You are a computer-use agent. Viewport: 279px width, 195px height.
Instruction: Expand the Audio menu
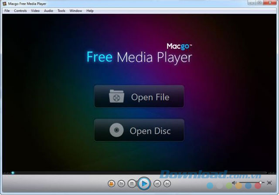point(48,10)
